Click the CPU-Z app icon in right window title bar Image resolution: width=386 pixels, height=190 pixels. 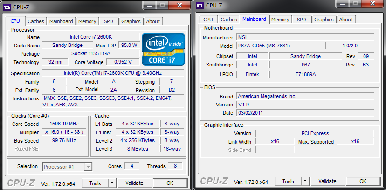200,5
